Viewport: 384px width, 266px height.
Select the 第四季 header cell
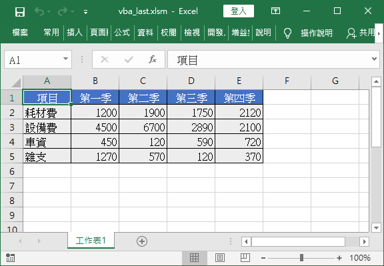(239, 98)
